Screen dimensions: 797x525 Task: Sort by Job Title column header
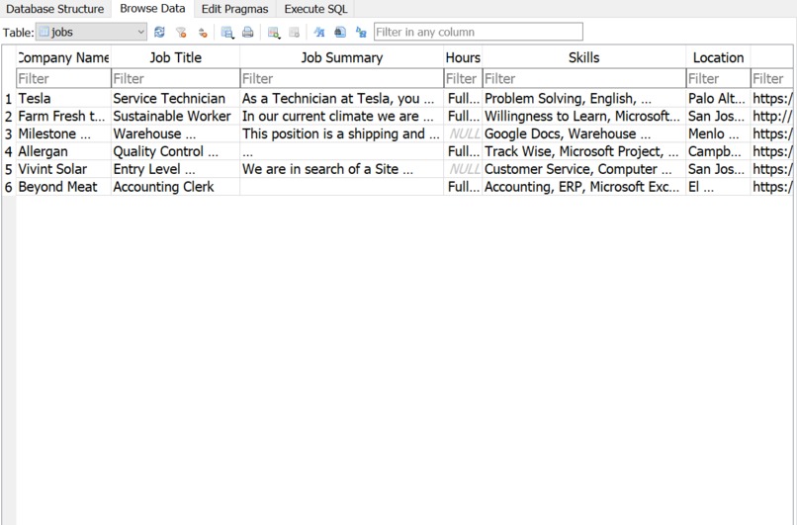(x=175, y=57)
